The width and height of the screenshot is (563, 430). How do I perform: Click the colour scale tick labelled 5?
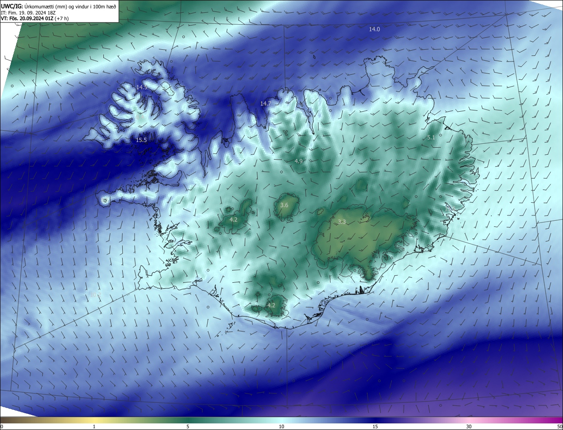188,426
